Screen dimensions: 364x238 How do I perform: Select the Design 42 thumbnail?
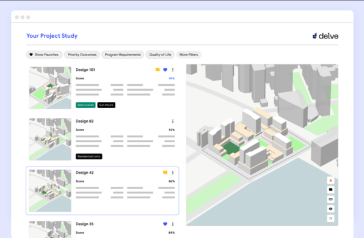point(50,190)
